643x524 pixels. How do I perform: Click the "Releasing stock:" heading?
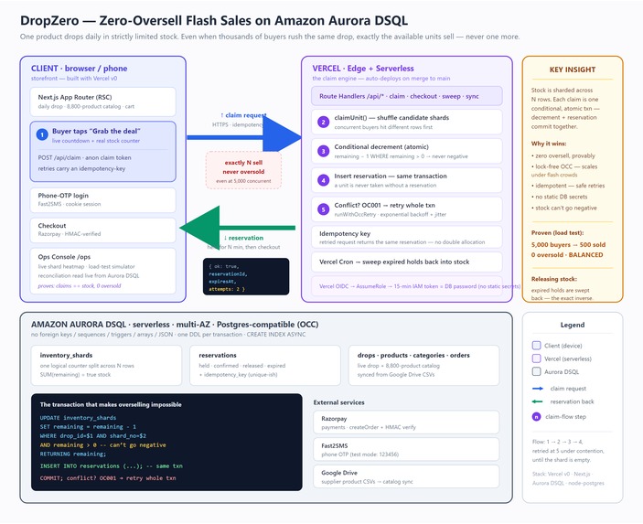[554, 279]
